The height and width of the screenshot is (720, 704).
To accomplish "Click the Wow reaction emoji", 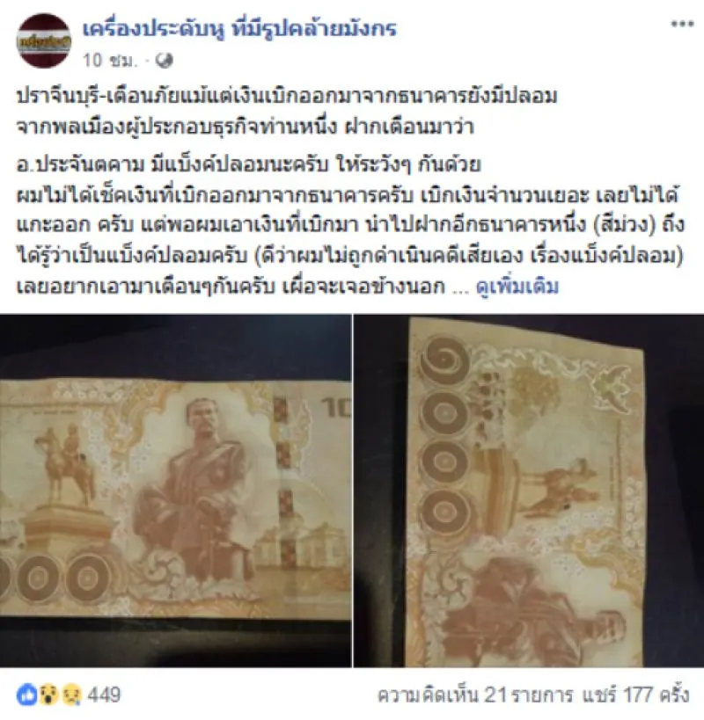I will pyautogui.click(x=48, y=695).
